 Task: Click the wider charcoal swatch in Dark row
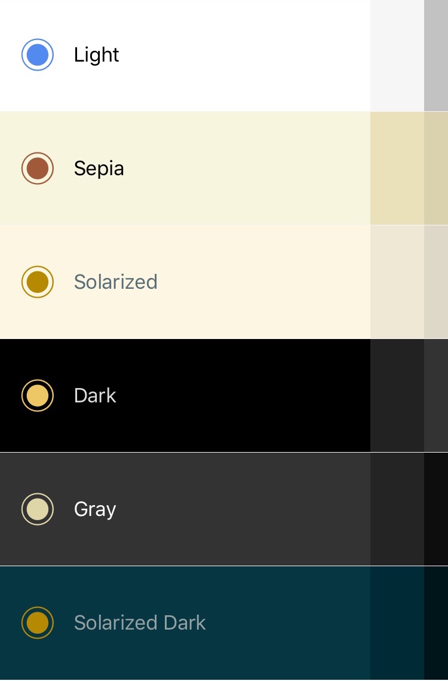tap(397, 396)
